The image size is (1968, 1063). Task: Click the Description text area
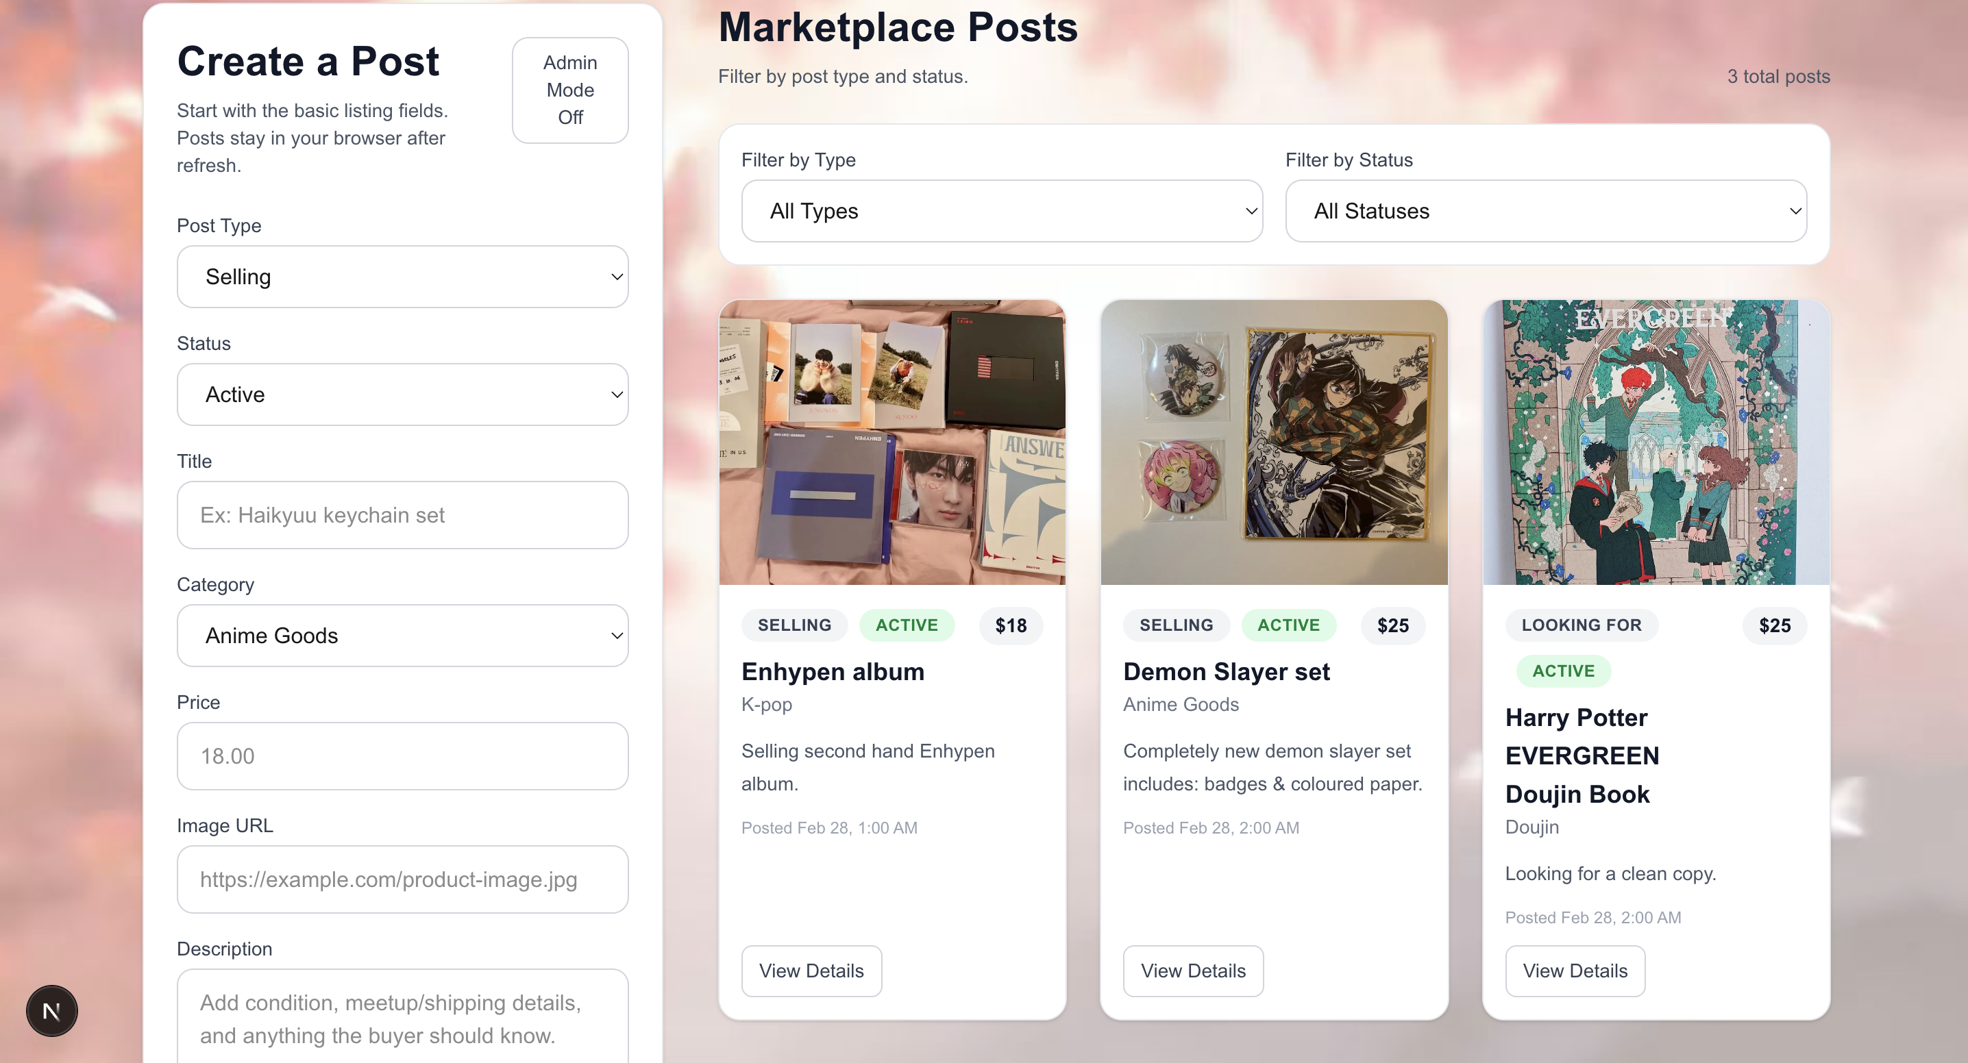[403, 1018]
